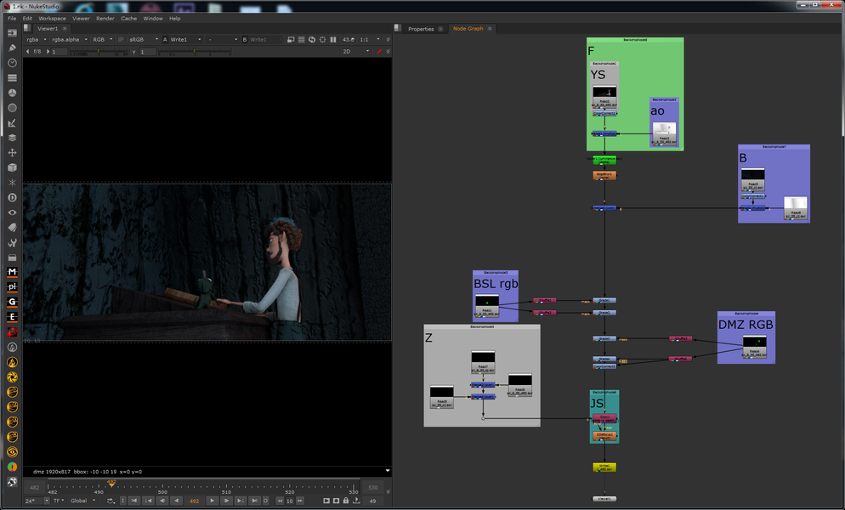
Task: Open the Views nodes eye icon
Action: [x=12, y=212]
